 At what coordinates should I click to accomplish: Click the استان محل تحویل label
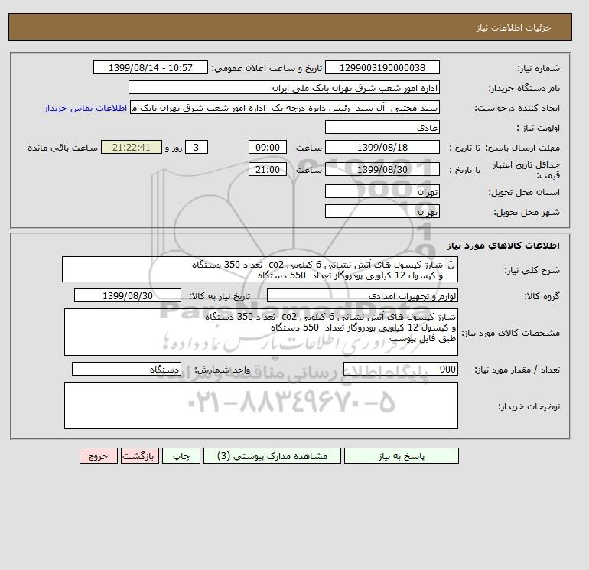(x=524, y=192)
